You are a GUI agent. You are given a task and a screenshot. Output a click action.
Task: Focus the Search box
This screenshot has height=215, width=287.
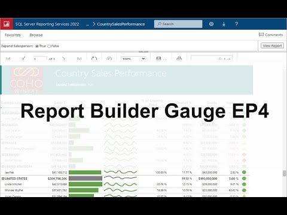(x=178, y=24)
